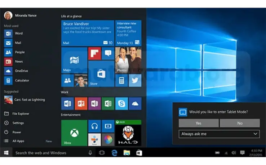Screen dimensions: 266x165
Task: Open the calendar tile showing Monday 13
Action: coord(128,33)
